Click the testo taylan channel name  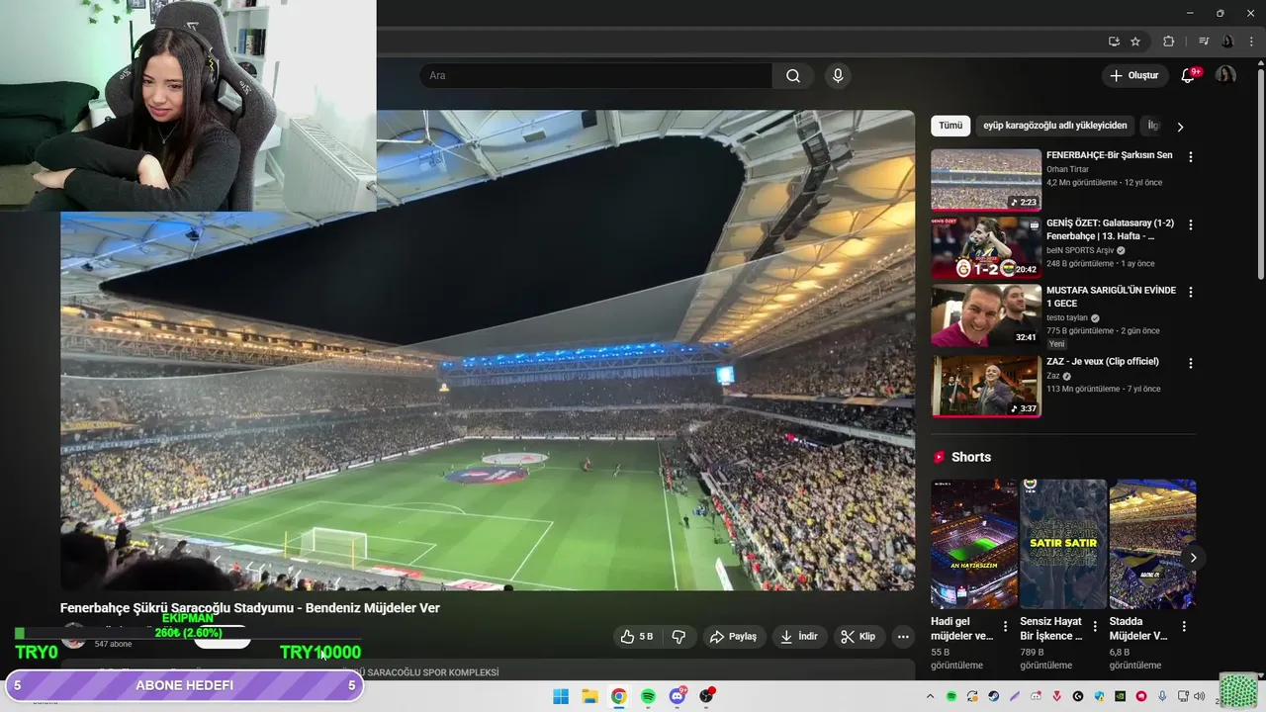point(1067,317)
